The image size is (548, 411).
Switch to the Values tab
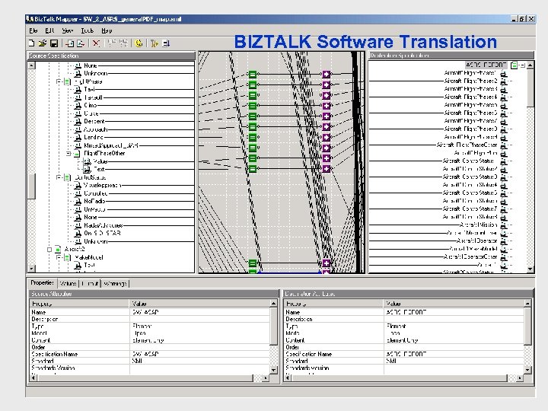click(68, 283)
